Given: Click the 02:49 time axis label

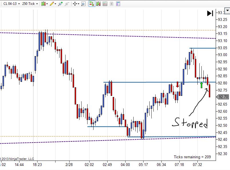Looking at the screenshot, I should 107,165.
